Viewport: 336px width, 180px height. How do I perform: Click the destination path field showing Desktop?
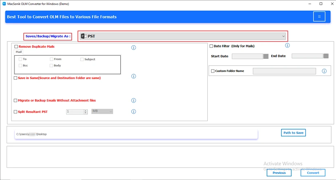click(x=136, y=134)
